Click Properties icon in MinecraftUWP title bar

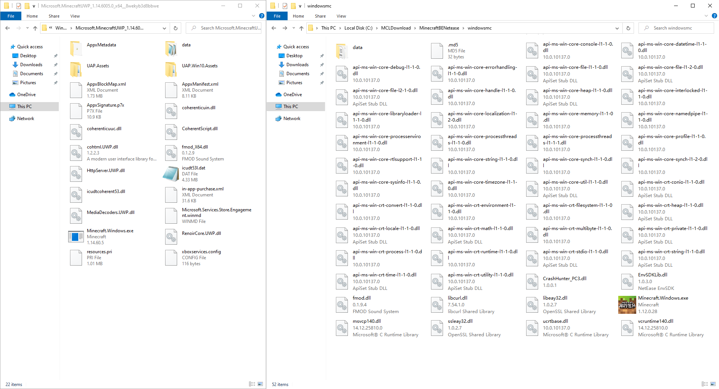coord(19,6)
